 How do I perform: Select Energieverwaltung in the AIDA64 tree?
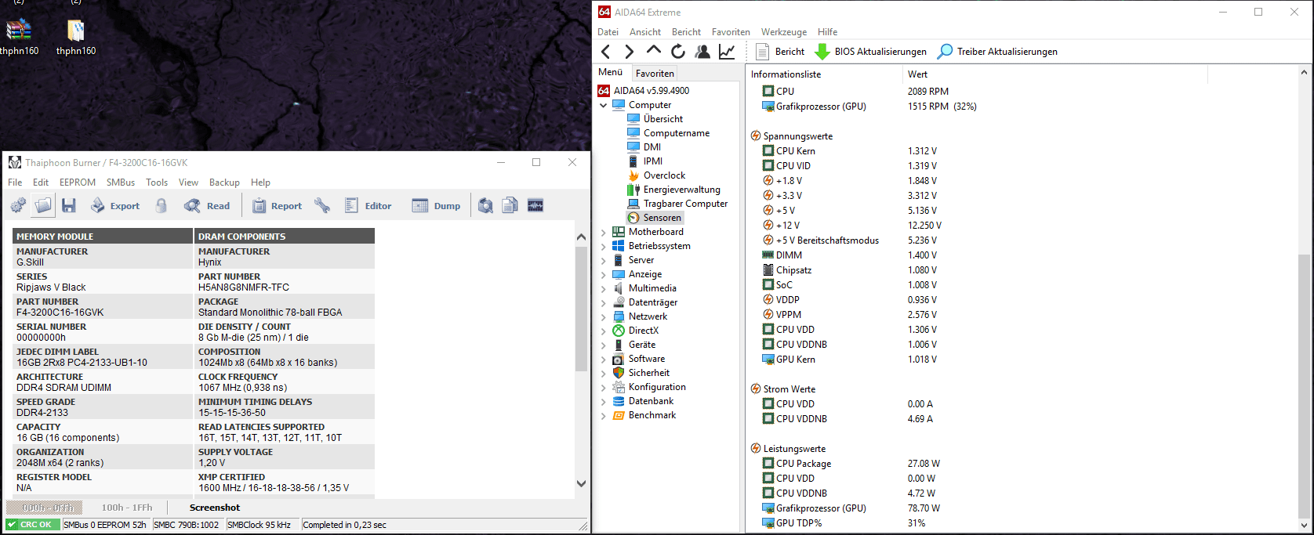(673, 190)
